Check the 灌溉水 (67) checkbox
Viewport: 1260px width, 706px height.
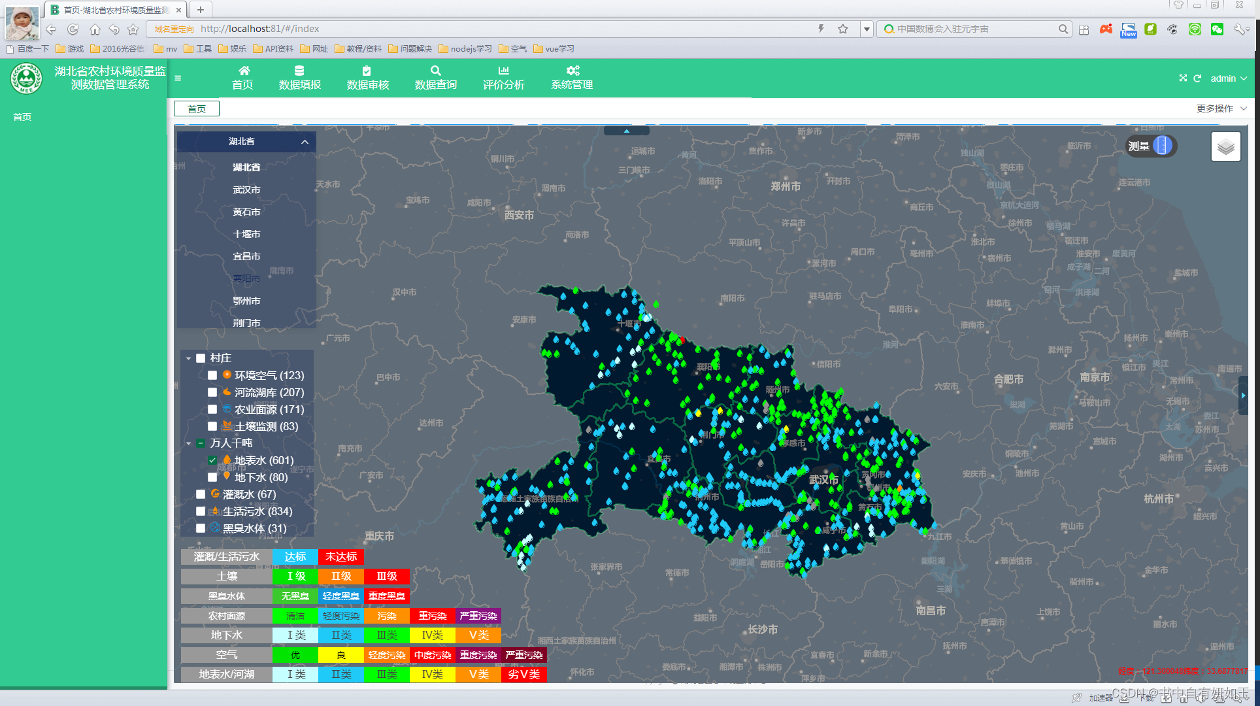tap(201, 494)
